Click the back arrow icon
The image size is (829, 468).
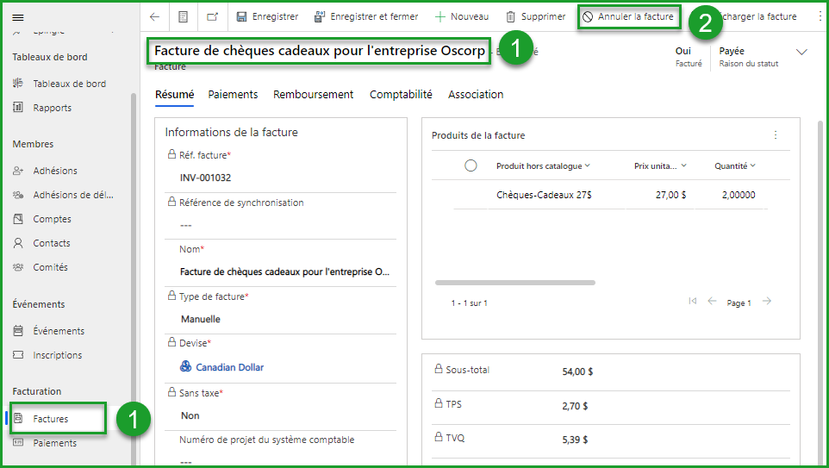click(x=154, y=16)
